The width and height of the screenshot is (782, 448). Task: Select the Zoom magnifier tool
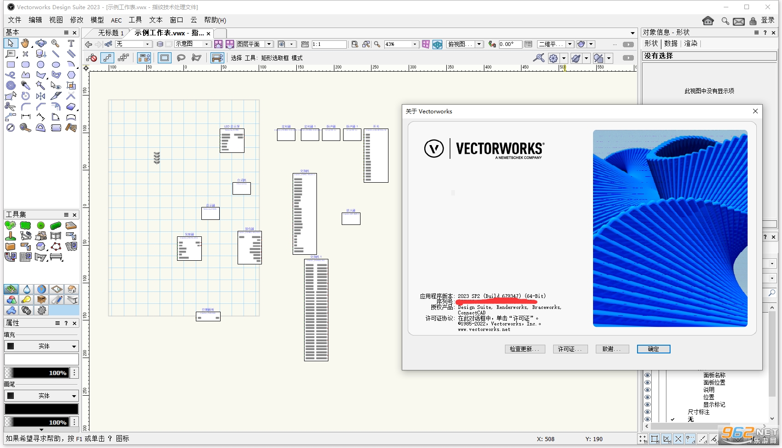tap(55, 43)
